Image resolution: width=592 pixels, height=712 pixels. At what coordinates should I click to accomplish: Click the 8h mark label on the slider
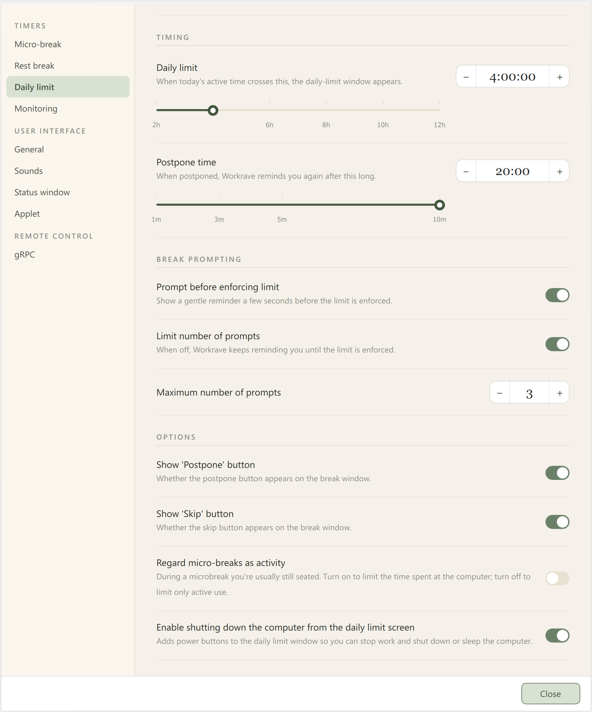pos(326,125)
